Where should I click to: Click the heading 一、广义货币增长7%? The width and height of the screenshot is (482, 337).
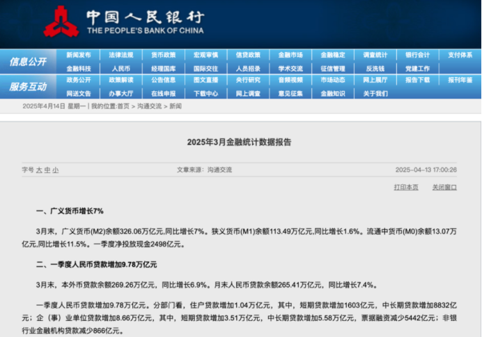coord(70,211)
